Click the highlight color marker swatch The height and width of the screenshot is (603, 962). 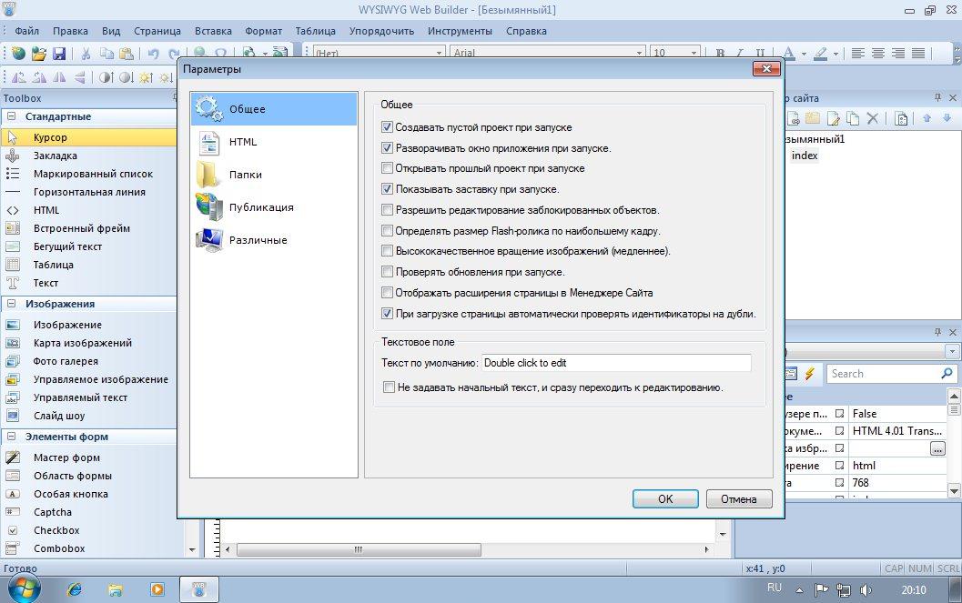point(821,54)
